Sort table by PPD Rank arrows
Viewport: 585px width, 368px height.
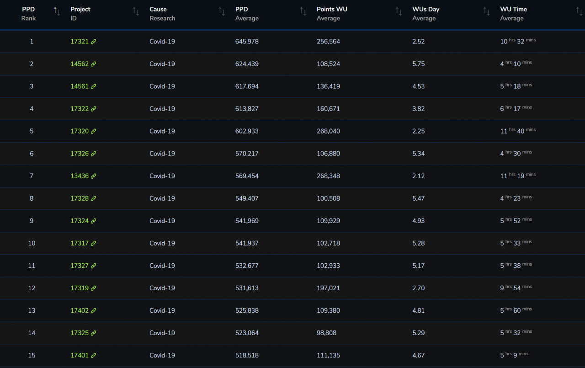[57, 11]
